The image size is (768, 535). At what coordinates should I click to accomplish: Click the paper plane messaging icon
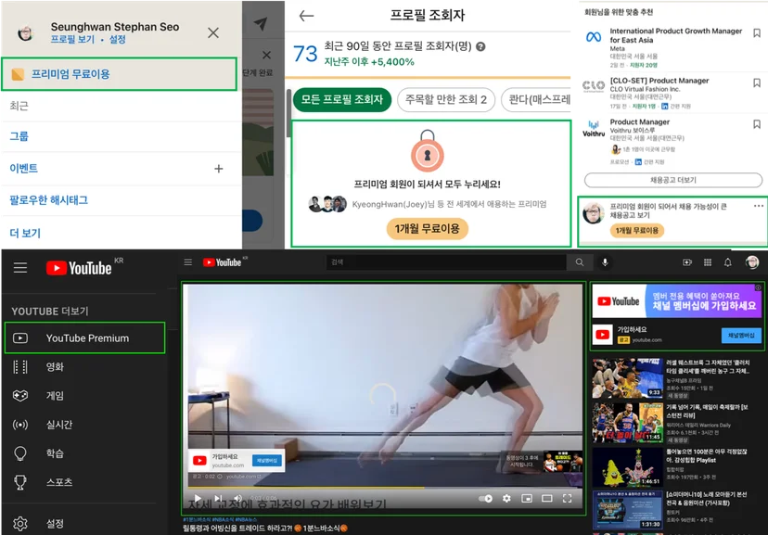(x=261, y=22)
